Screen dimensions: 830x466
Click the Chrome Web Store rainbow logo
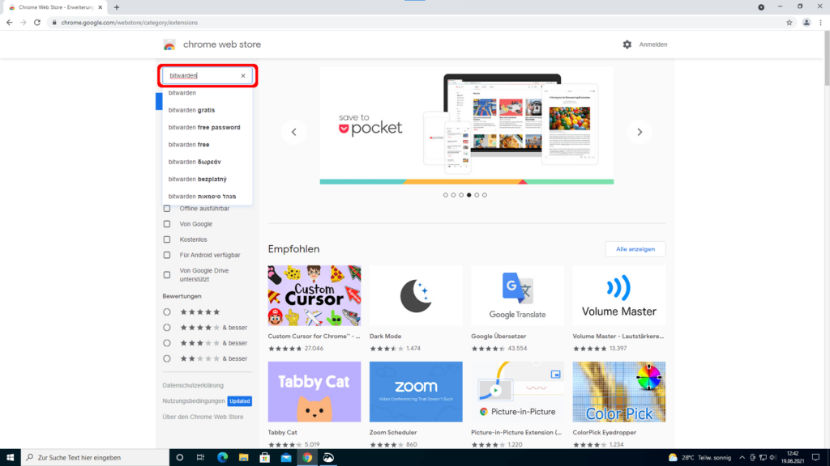coord(169,45)
